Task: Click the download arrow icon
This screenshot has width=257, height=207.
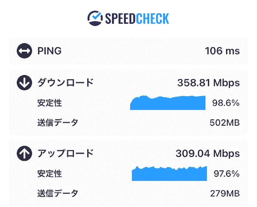Action: (24, 83)
